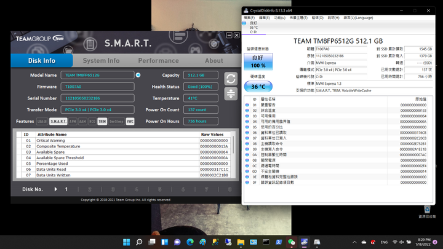Click the Power On Hours value 756 hours

tap(201, 121)
